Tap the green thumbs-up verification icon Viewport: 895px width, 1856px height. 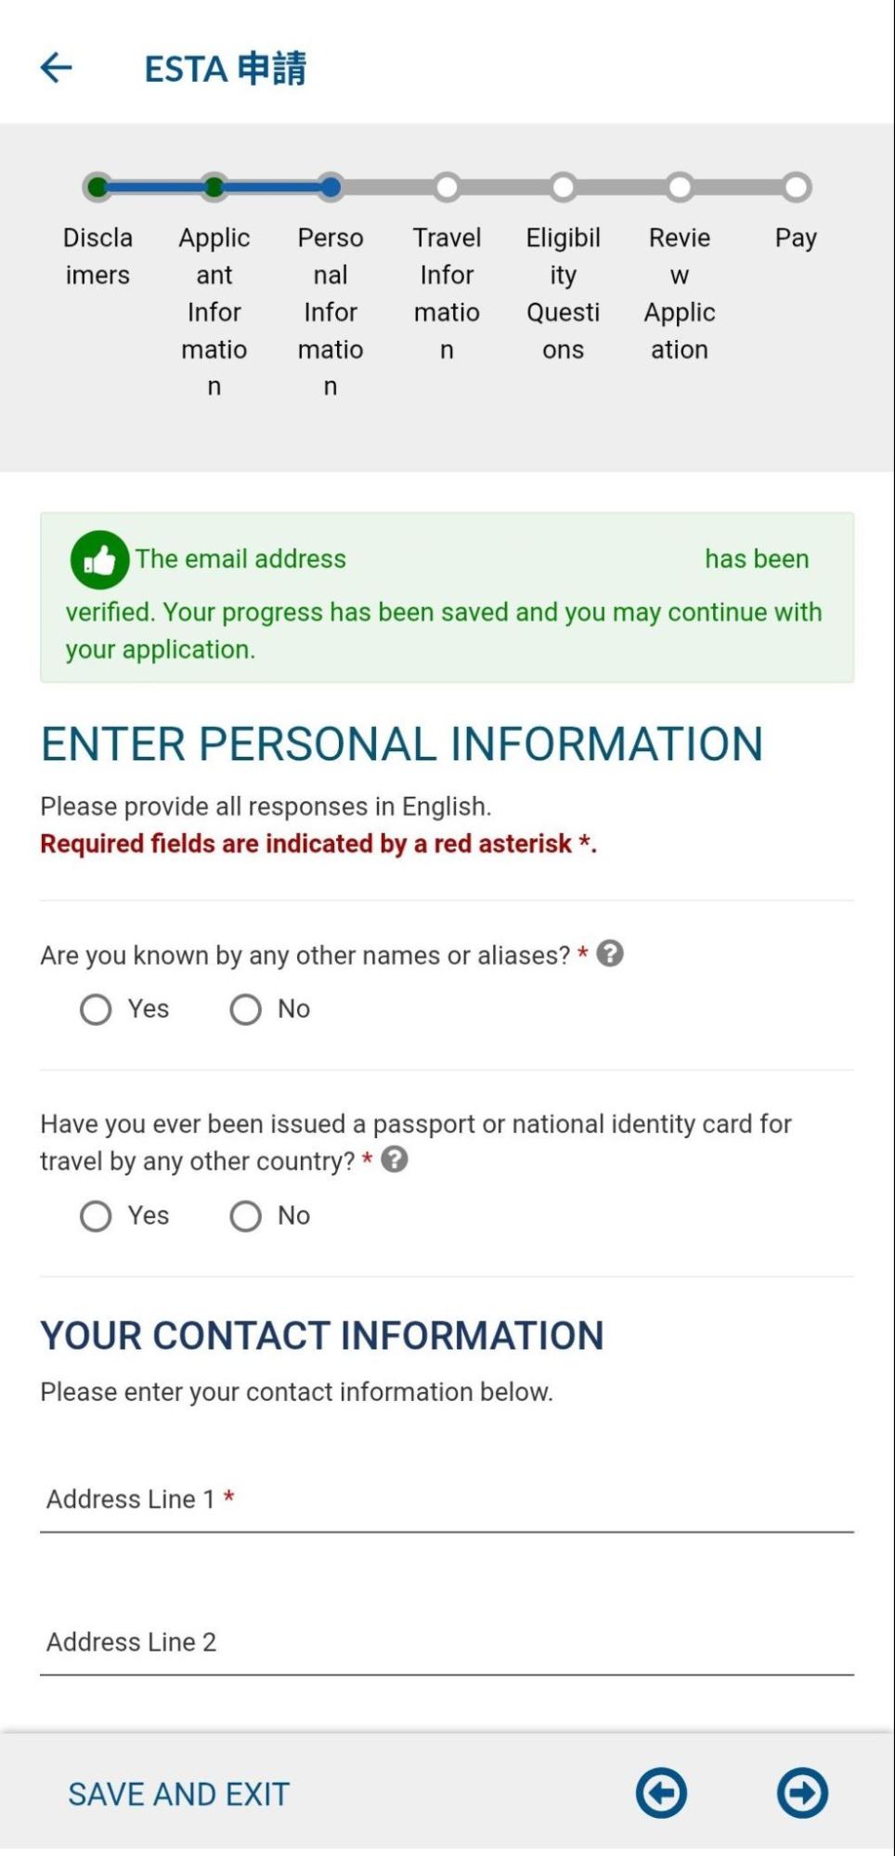(99, 560)
